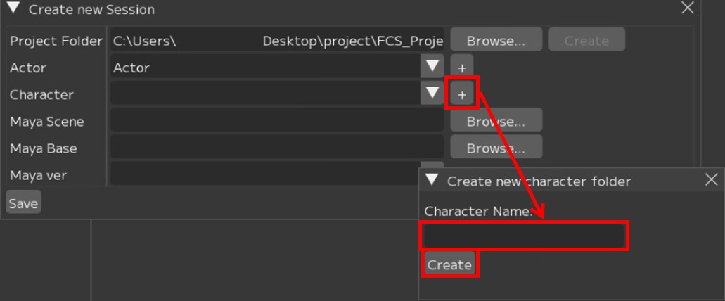Browse for the Maya Base file

tap(496, 148)
